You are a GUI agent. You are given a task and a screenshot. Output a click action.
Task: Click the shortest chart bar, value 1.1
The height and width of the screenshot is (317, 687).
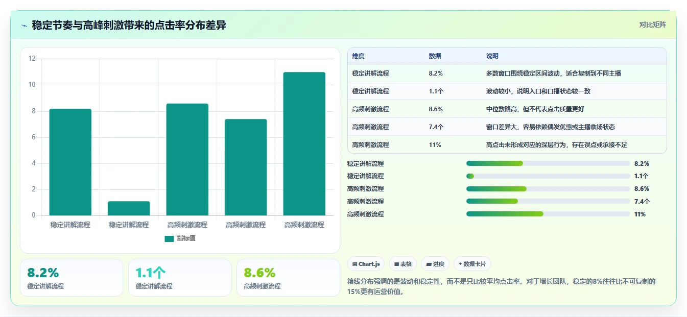[x=129, y=208]
